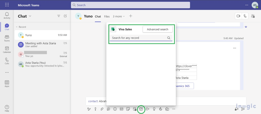Click the Stream schedule send arrow icon
This screenshot has height=114, width=261.
coord(148,109)
